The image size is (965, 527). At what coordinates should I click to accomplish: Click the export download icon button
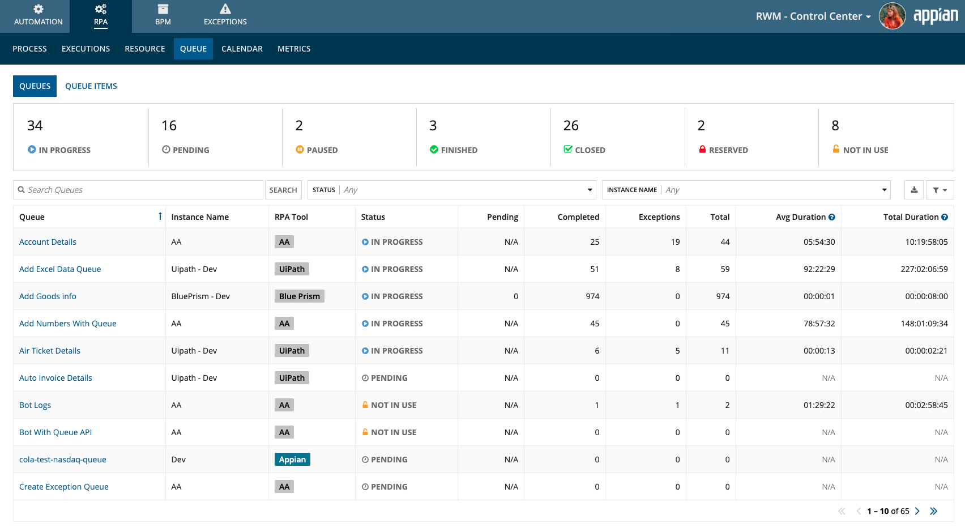point(914,190)
